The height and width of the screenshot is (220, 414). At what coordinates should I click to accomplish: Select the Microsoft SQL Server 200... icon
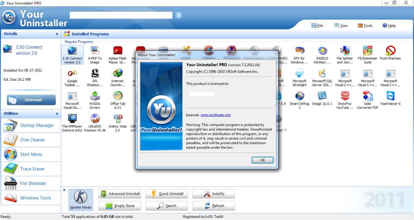pyautogui.click(x=322, y=78)
